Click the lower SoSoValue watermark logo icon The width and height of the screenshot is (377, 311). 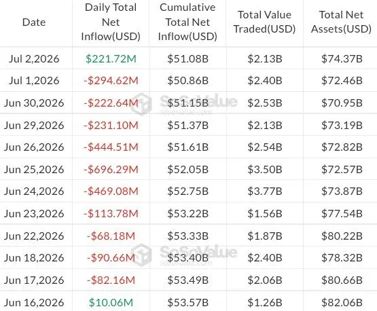click(x=142, y=255)
